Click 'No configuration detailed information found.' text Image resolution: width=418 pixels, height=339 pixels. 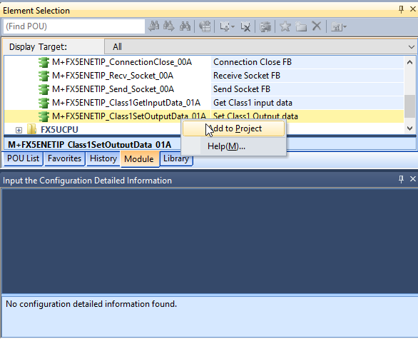91,304
